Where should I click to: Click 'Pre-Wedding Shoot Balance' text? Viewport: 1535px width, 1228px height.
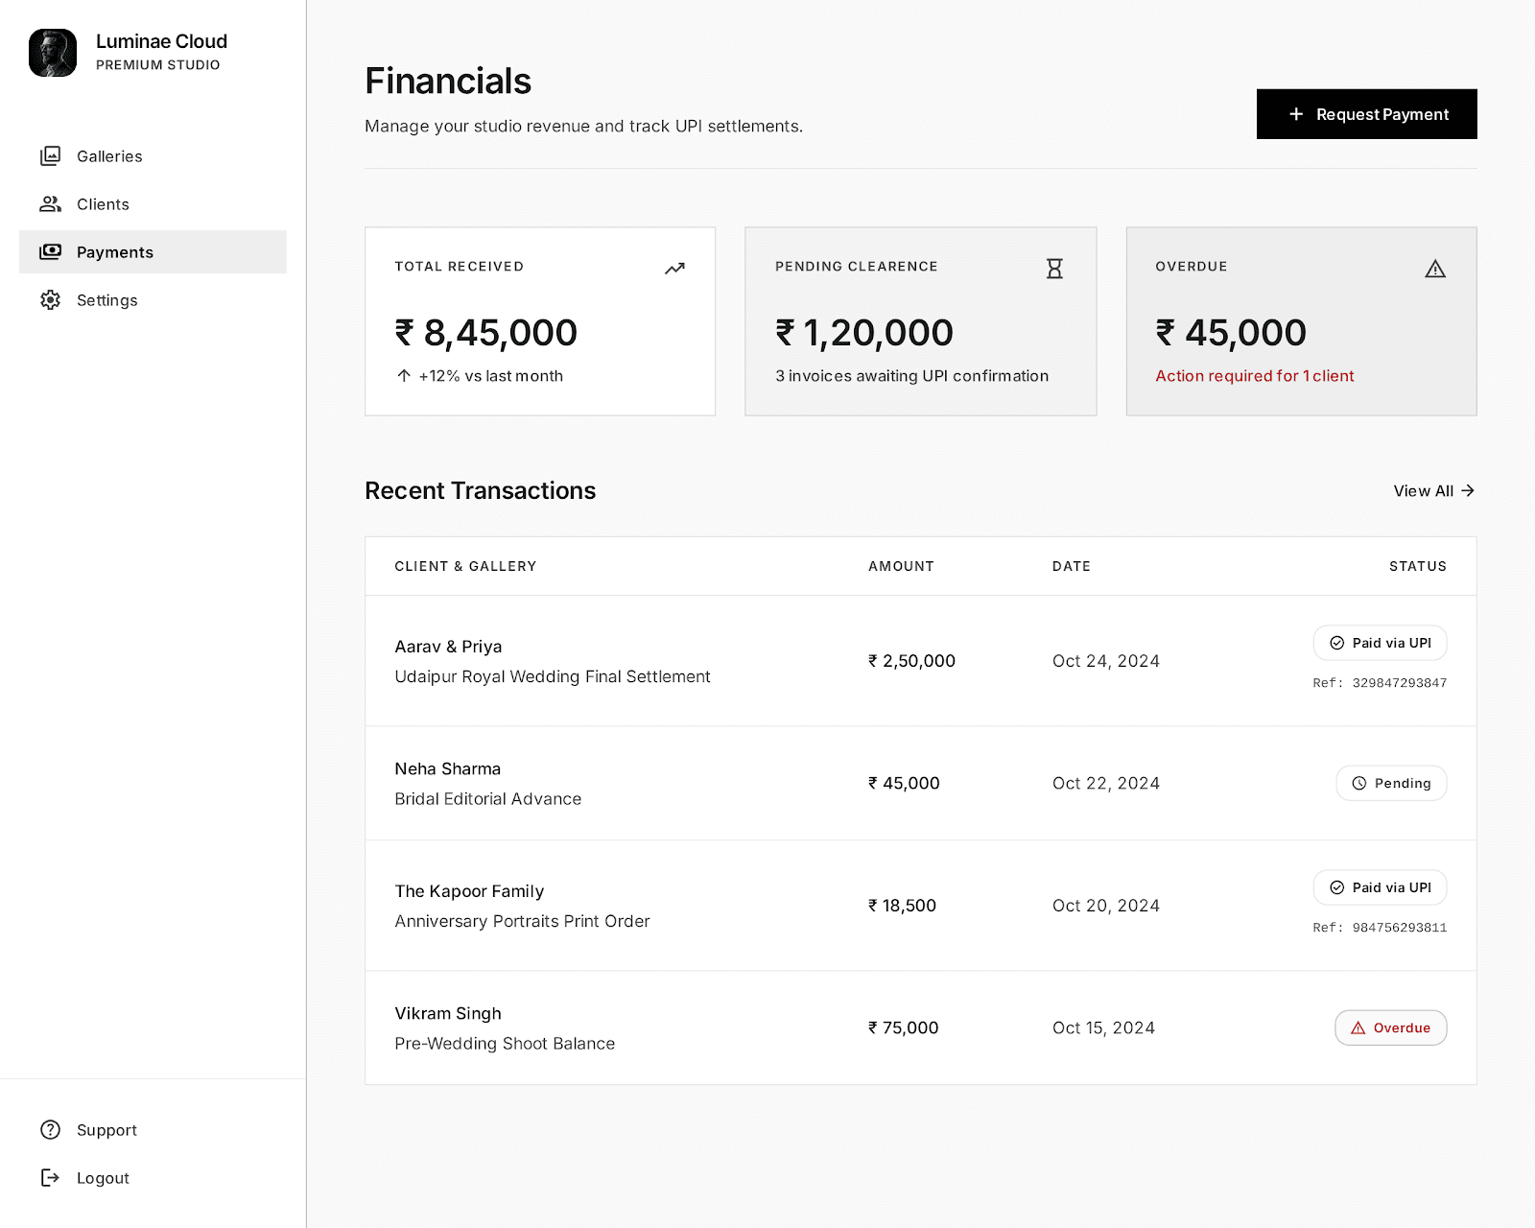(x=505, y=1044)
